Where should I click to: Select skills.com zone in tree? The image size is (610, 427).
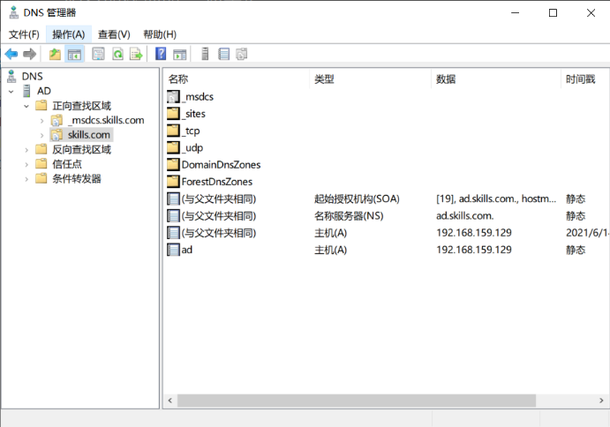89,135
